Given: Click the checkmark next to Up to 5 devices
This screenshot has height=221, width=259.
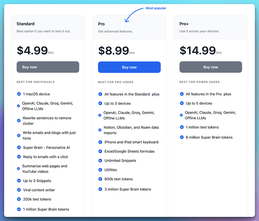Looking at the screenshot, I should coord(181,103).
